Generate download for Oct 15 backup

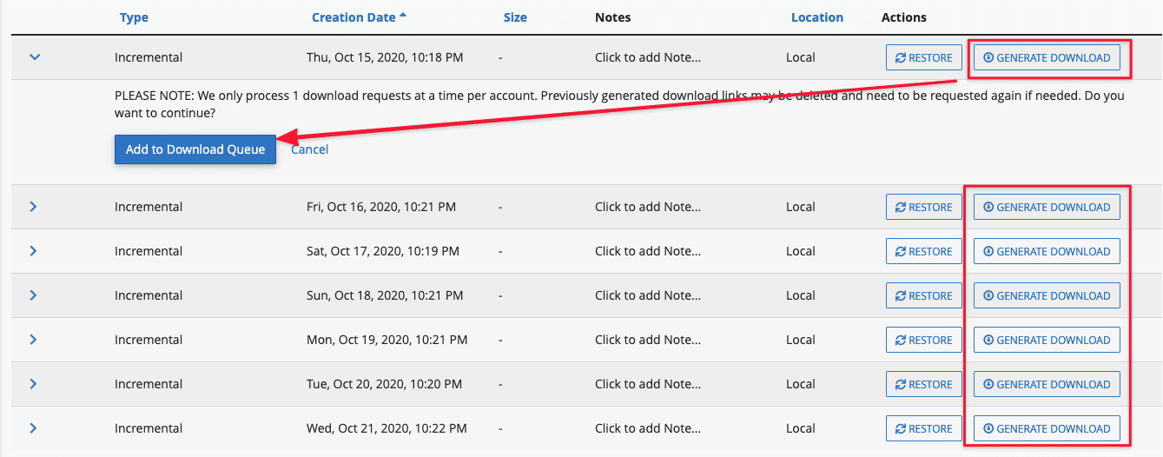[x=1046, y=57]
